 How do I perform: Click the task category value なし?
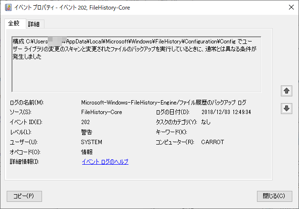206,122
